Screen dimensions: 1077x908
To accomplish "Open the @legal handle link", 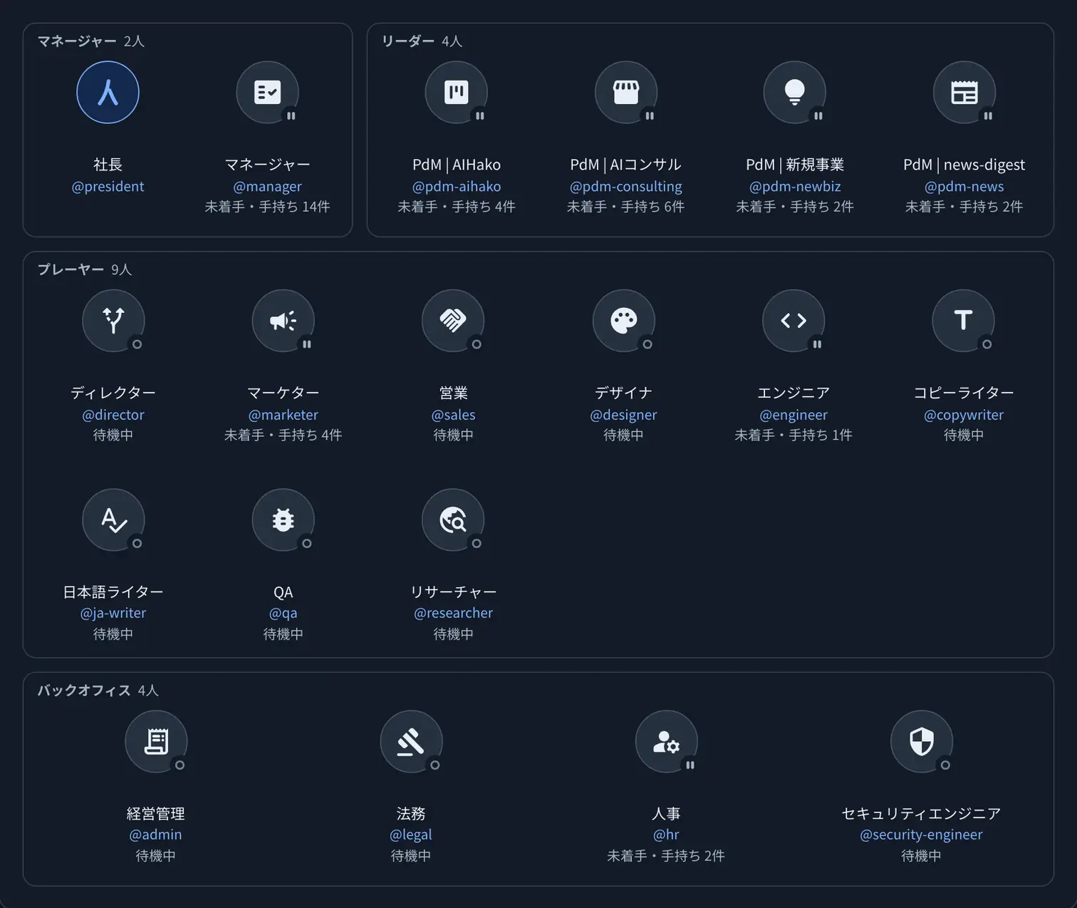I will tap(411, 834).
